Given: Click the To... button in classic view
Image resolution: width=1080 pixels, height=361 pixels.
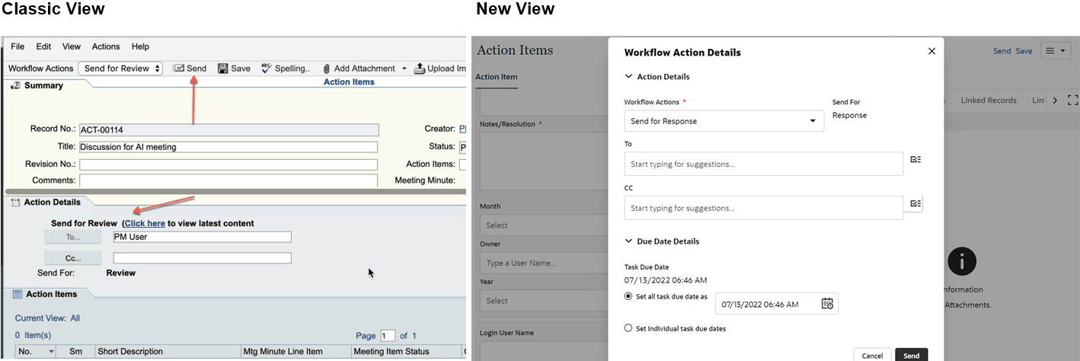Looking at the screenshot, I should click(x=73, y=238).
